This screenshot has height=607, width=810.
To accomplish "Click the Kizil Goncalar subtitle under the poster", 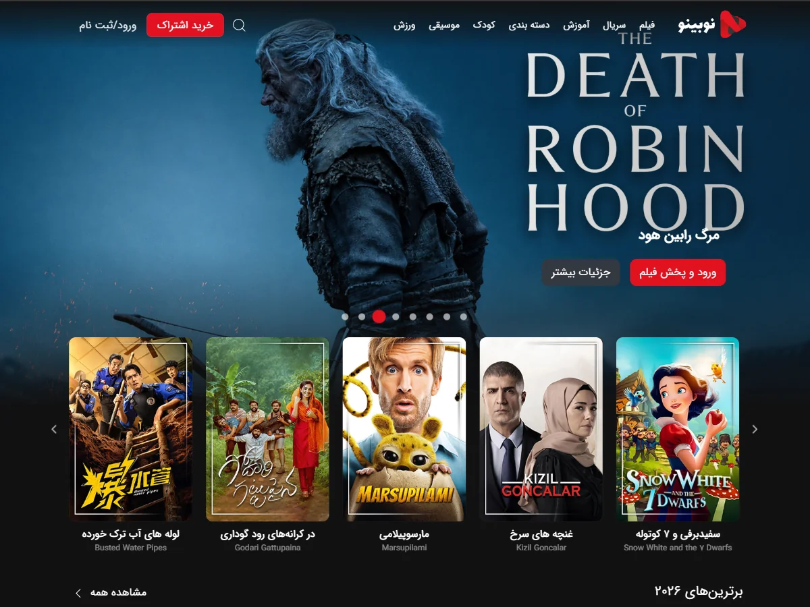I will click(541, 548).
